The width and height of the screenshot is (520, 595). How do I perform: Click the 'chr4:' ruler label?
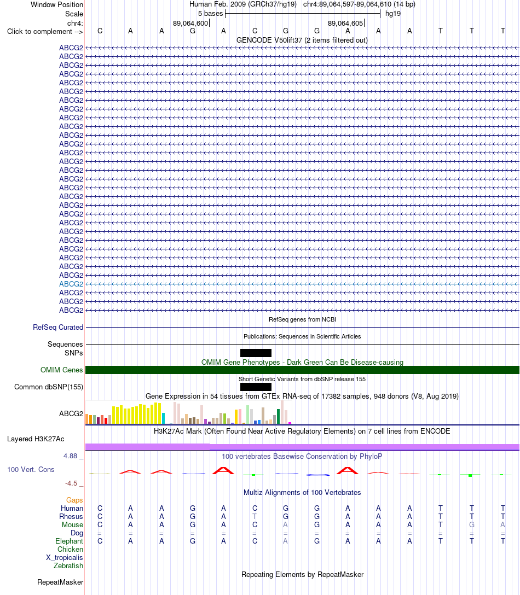point(75,23)
